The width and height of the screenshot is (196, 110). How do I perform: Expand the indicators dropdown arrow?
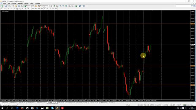point(77,6)
